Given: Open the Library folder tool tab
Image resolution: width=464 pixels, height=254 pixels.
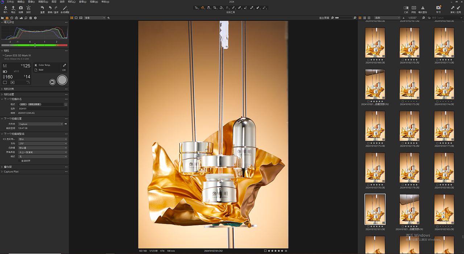Looking at the screenshot, I should click(x=3, y=18).
